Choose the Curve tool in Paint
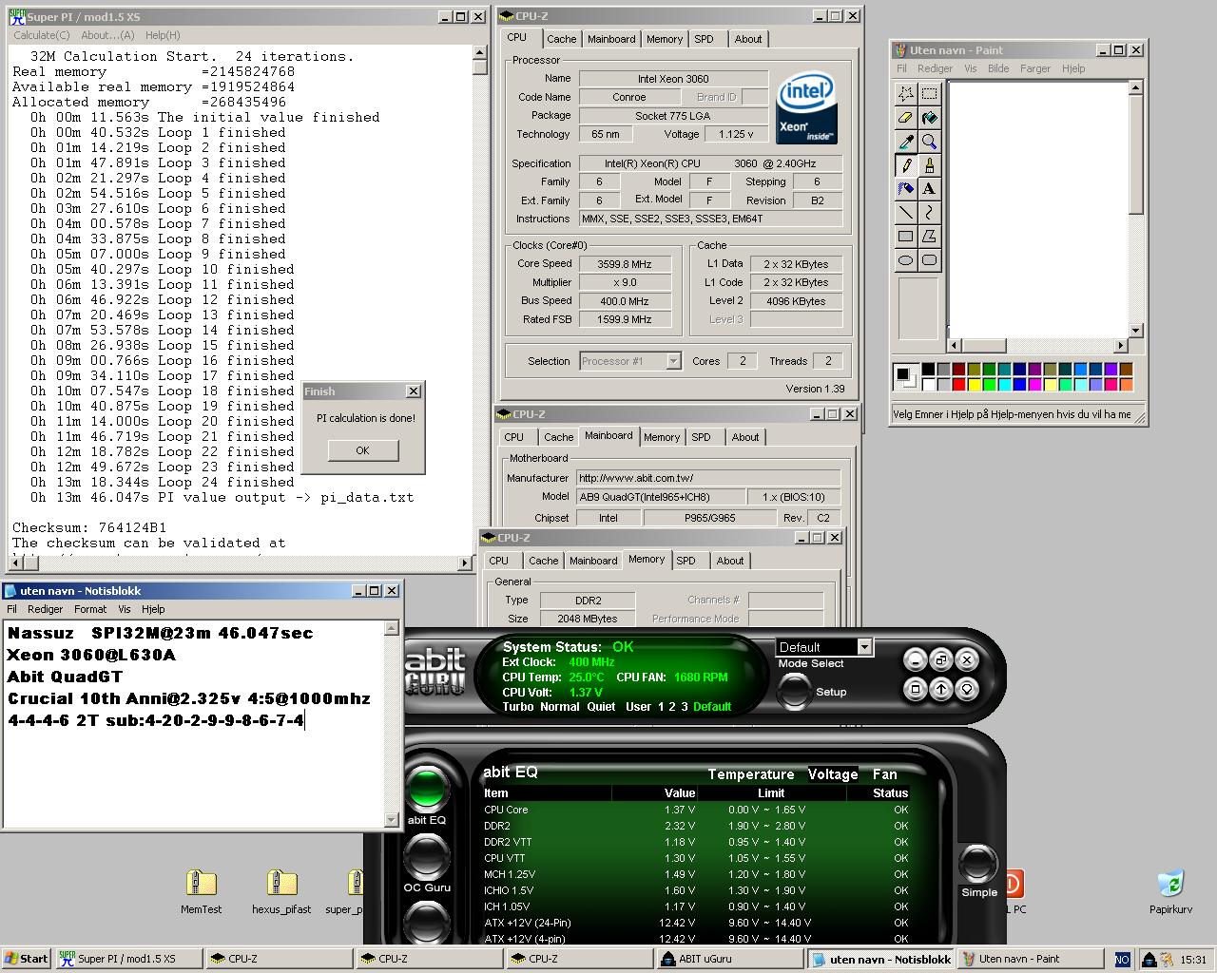1217x973 pixels. tap(929, 212)
